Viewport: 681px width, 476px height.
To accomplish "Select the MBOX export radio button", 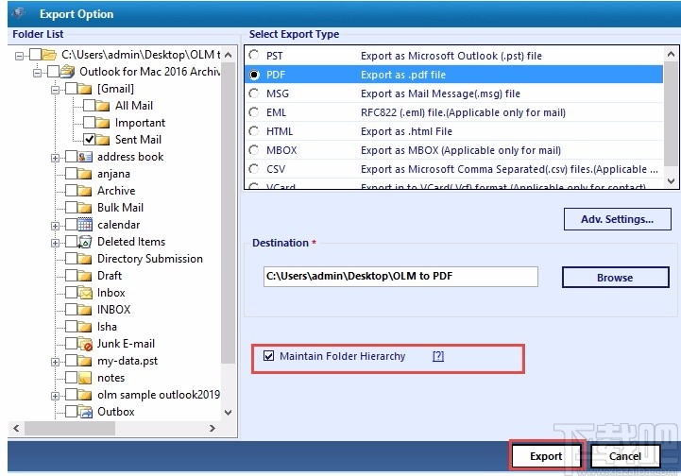I will pyautogui.click(x=254, y=150).
